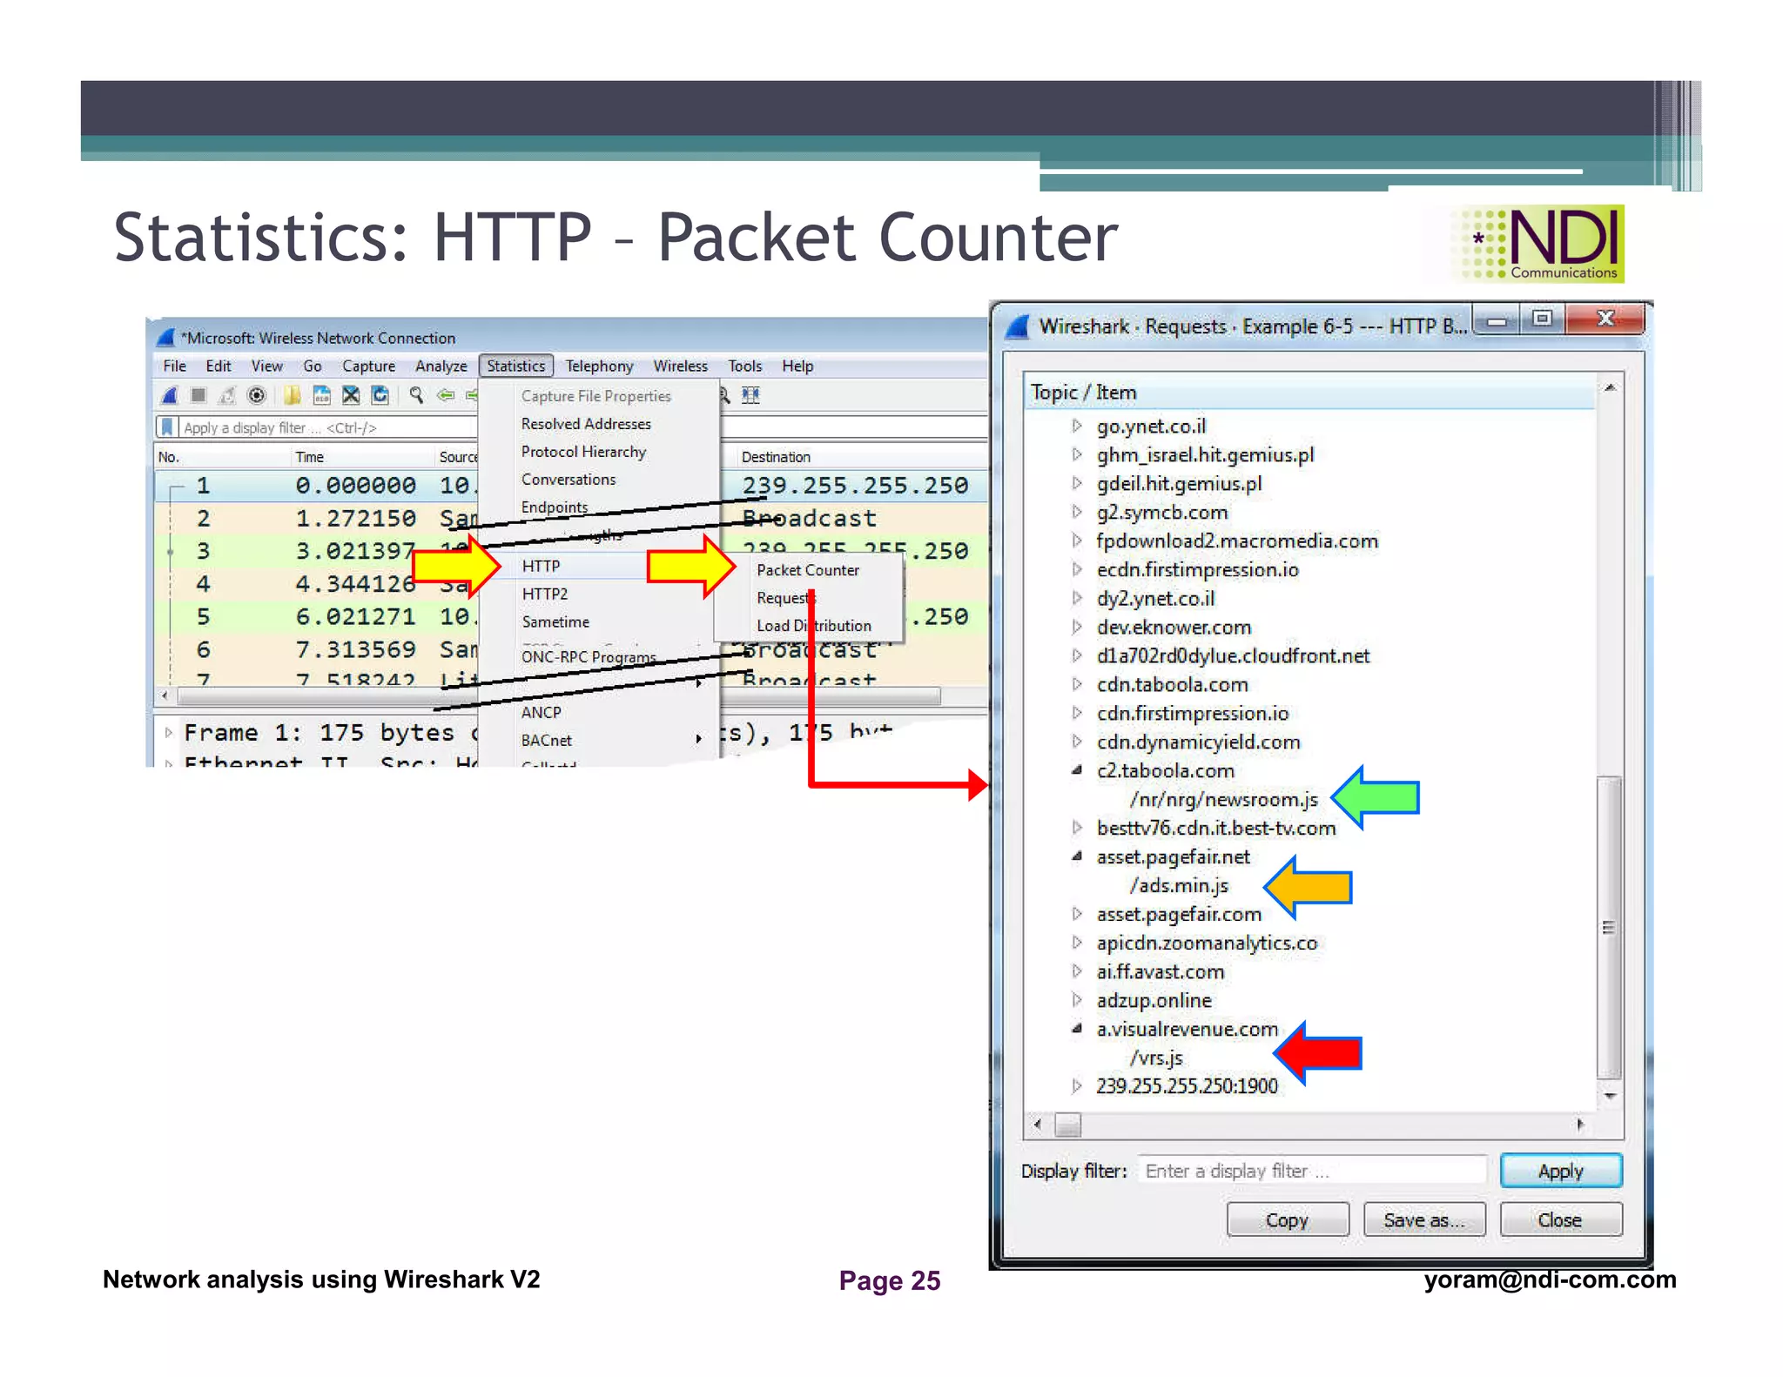Select /vrs.js item
The height and width of the screenshot is (1377, 1783).
pos(1156,1058)
